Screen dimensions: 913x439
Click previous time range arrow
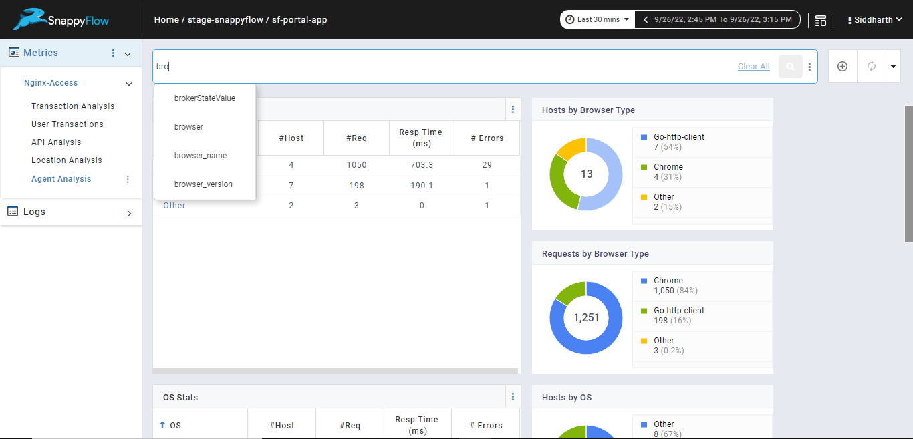click(646, 20)
